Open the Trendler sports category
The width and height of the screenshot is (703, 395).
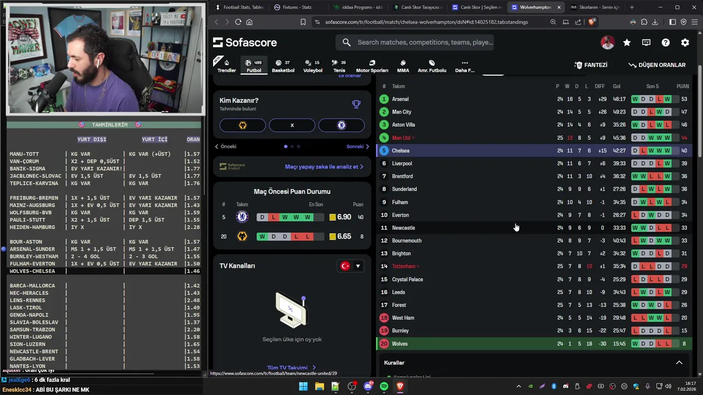(226, 66)
